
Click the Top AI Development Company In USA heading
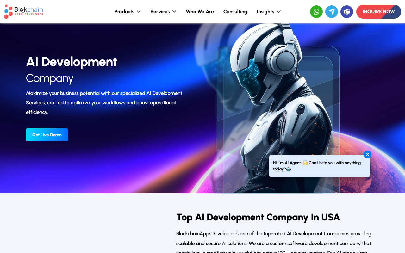point(258,217)
